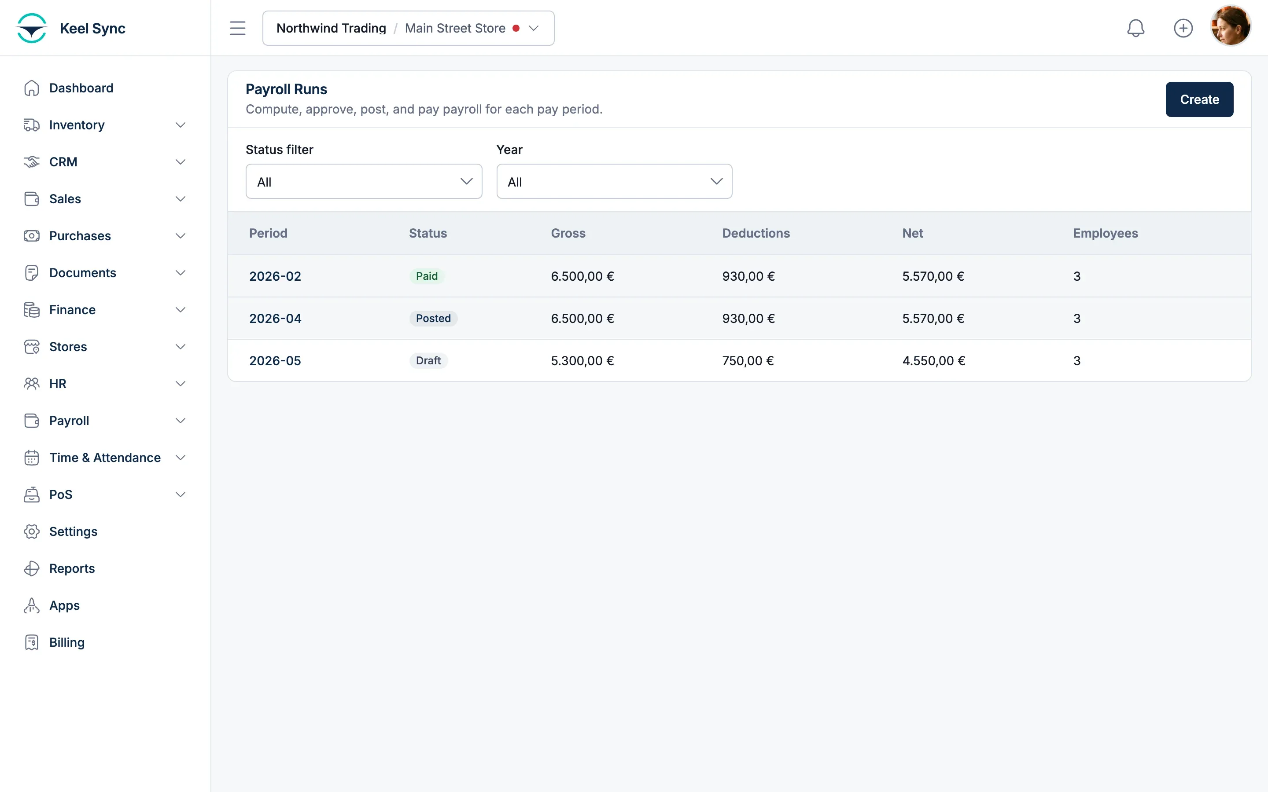The image size is (1268, 792).
Task: Click the PoS register icon
Action: click(31, 495)
